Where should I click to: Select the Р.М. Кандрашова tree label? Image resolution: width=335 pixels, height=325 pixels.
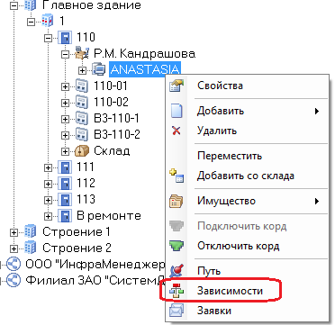point(144,54)
